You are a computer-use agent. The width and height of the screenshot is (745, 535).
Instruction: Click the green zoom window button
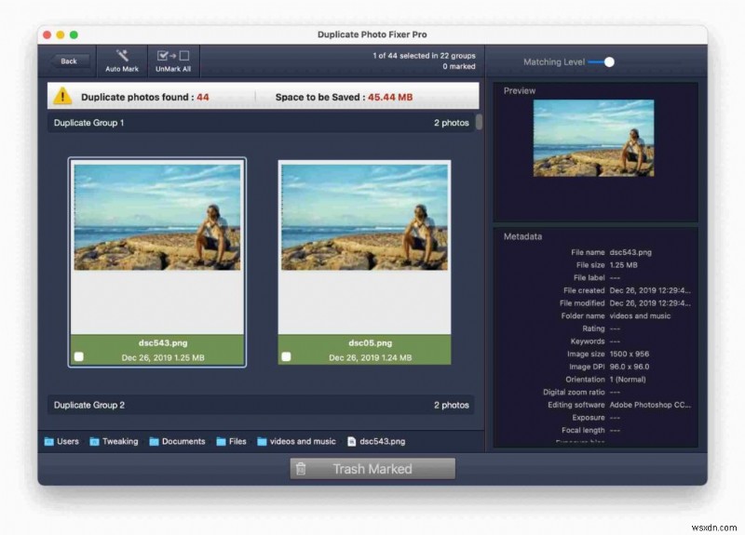point(74,34)
